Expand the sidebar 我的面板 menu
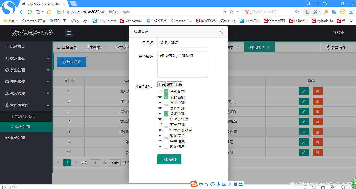 pos(26,58)
